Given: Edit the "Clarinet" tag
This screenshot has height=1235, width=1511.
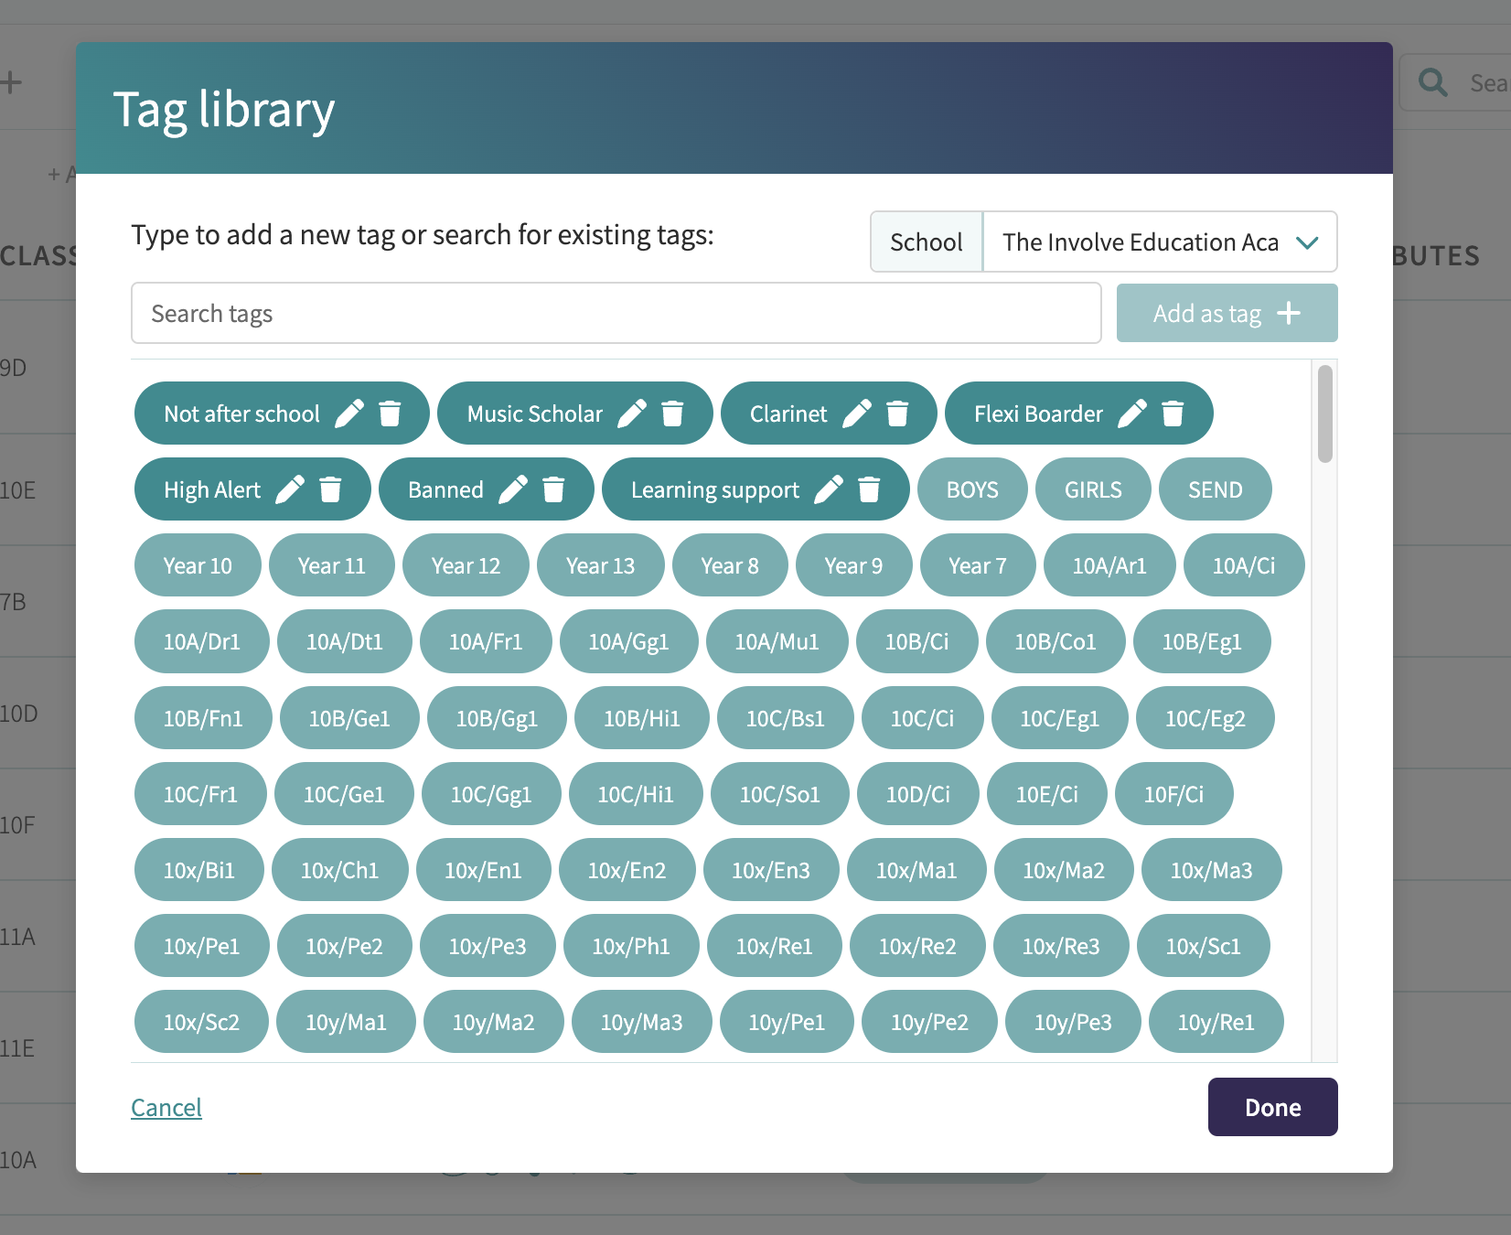Looking at the screenshot, I should pos(858,413).
